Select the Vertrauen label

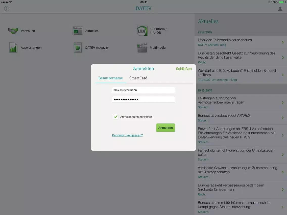[x=28, y=31]
